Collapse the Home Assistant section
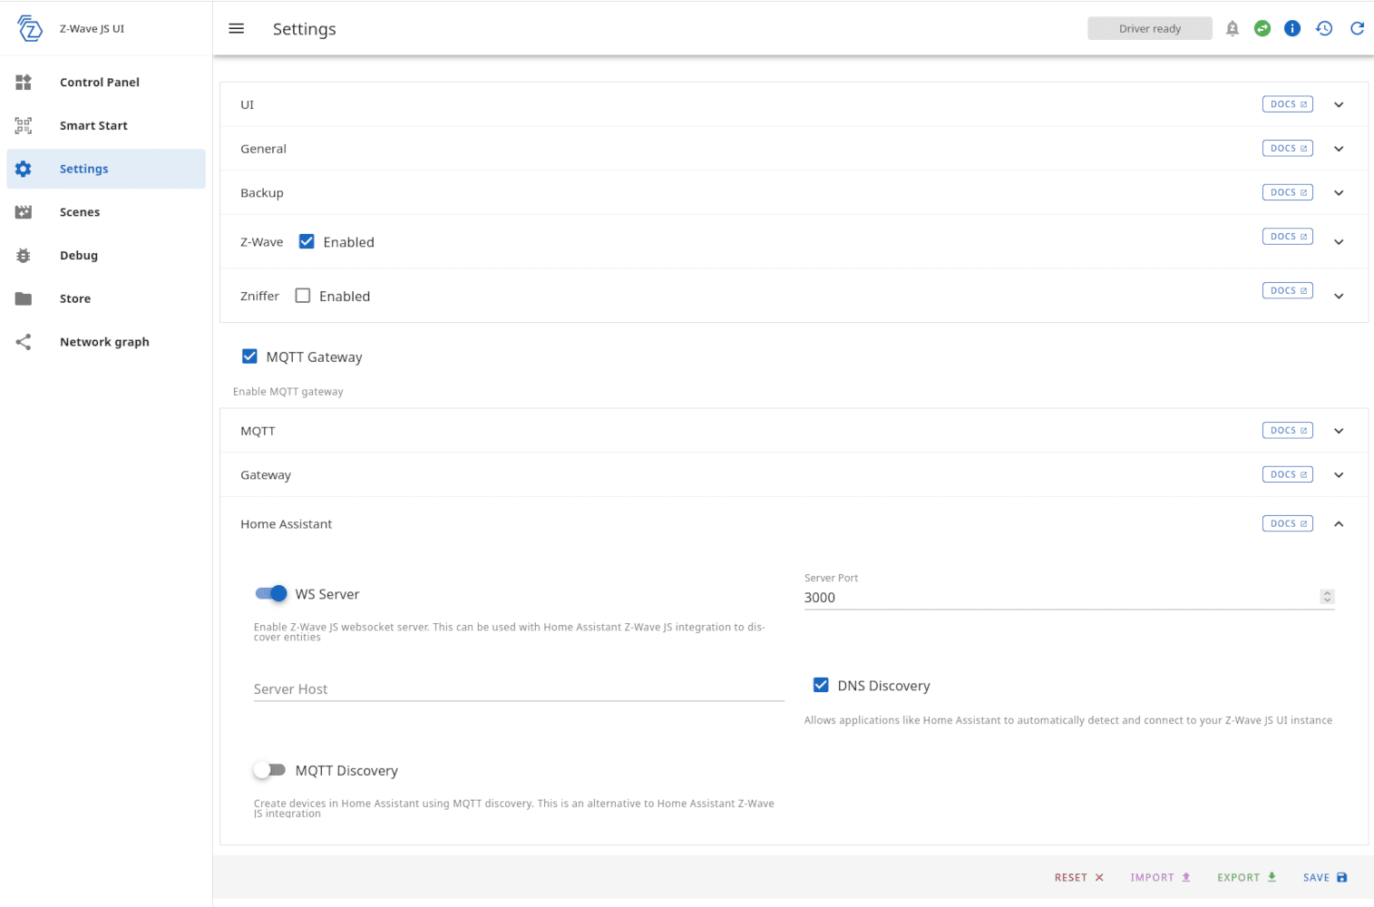Viewport: 1374px width, 907px height. (x=1339, y=524)
